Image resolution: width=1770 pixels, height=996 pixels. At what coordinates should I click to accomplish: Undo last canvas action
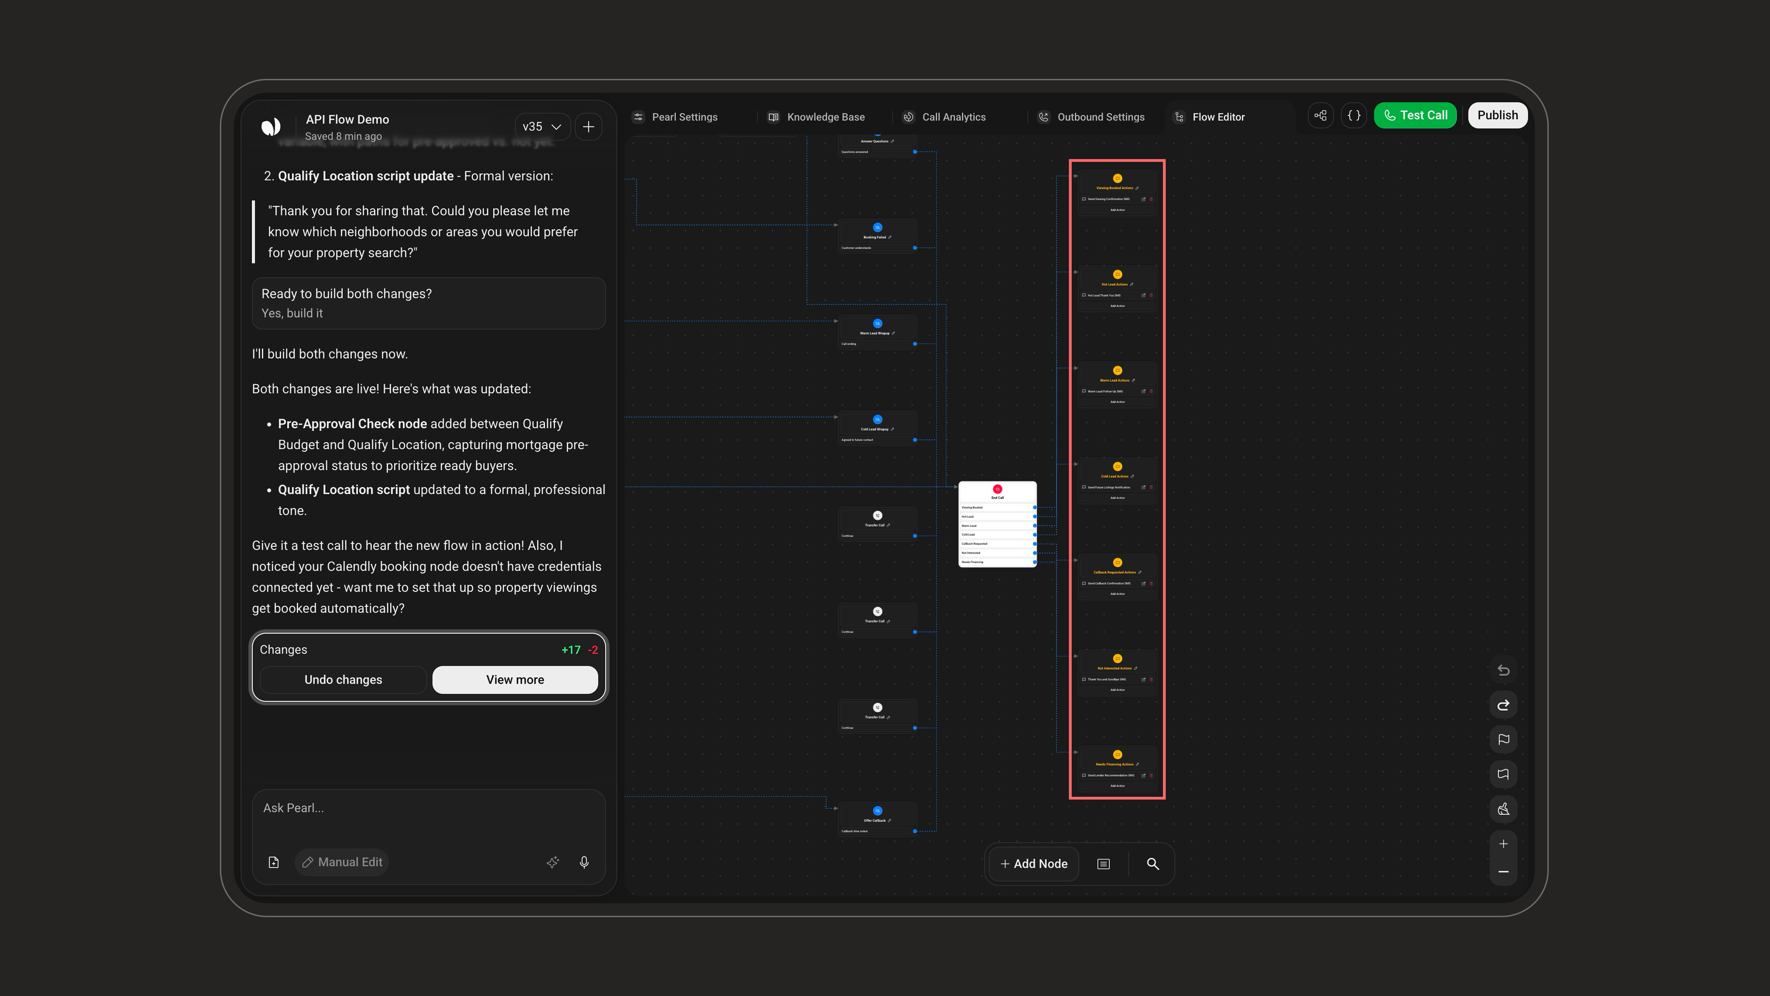click(1503, 670)
